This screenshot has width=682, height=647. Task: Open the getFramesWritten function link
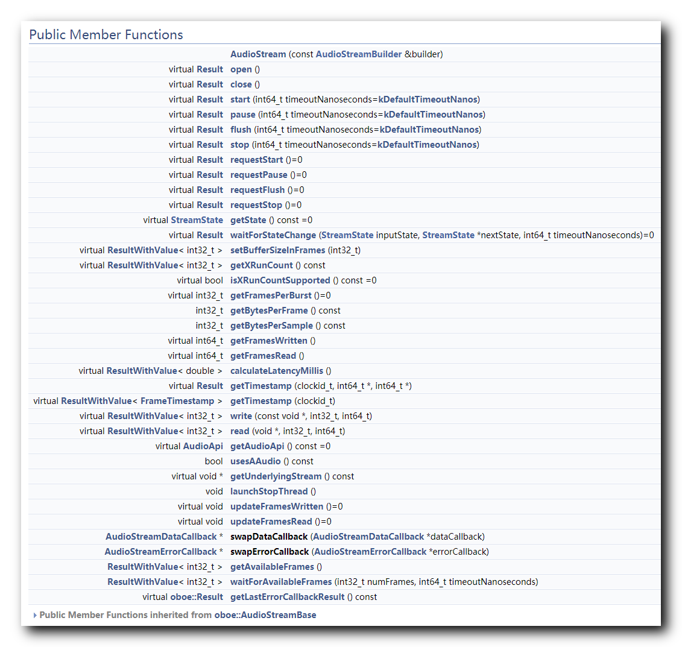(x=269, y=341)
